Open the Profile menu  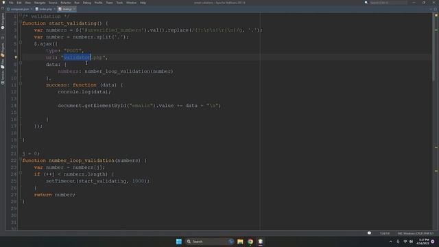99,3
